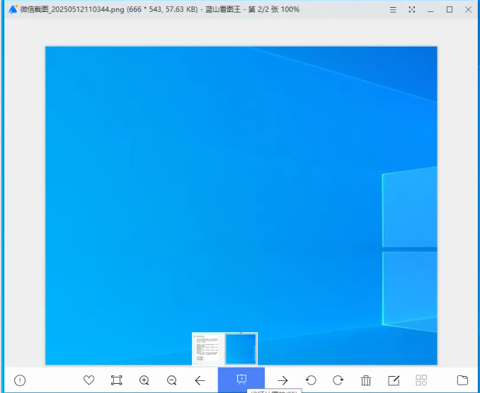Start the slideshow playback button
This screenshot has width=480, height=393.
(241, 380)
